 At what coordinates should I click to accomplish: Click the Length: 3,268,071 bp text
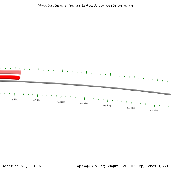[125, 166]
